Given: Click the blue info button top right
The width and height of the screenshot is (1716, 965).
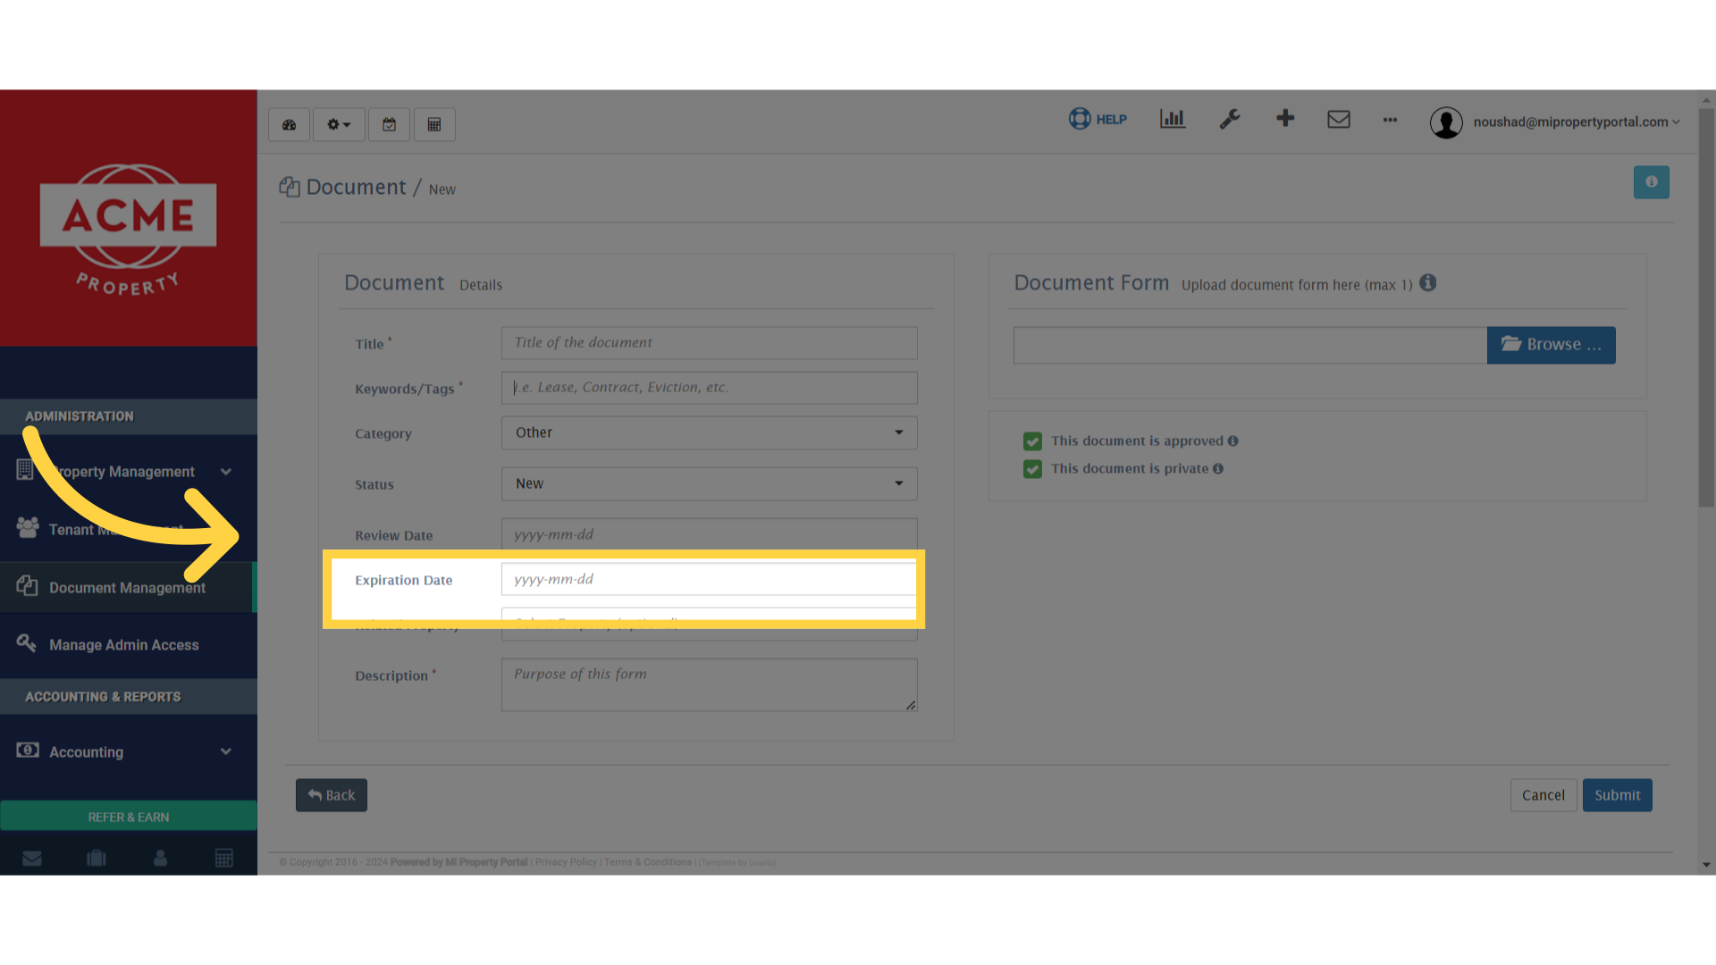Looking at the screenshot, I should (x=1651, y=182).
